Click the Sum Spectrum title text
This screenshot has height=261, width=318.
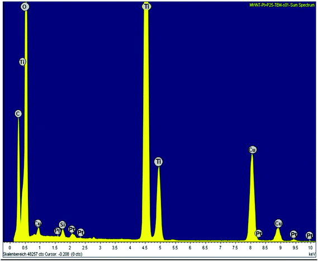tap(282, 6)
